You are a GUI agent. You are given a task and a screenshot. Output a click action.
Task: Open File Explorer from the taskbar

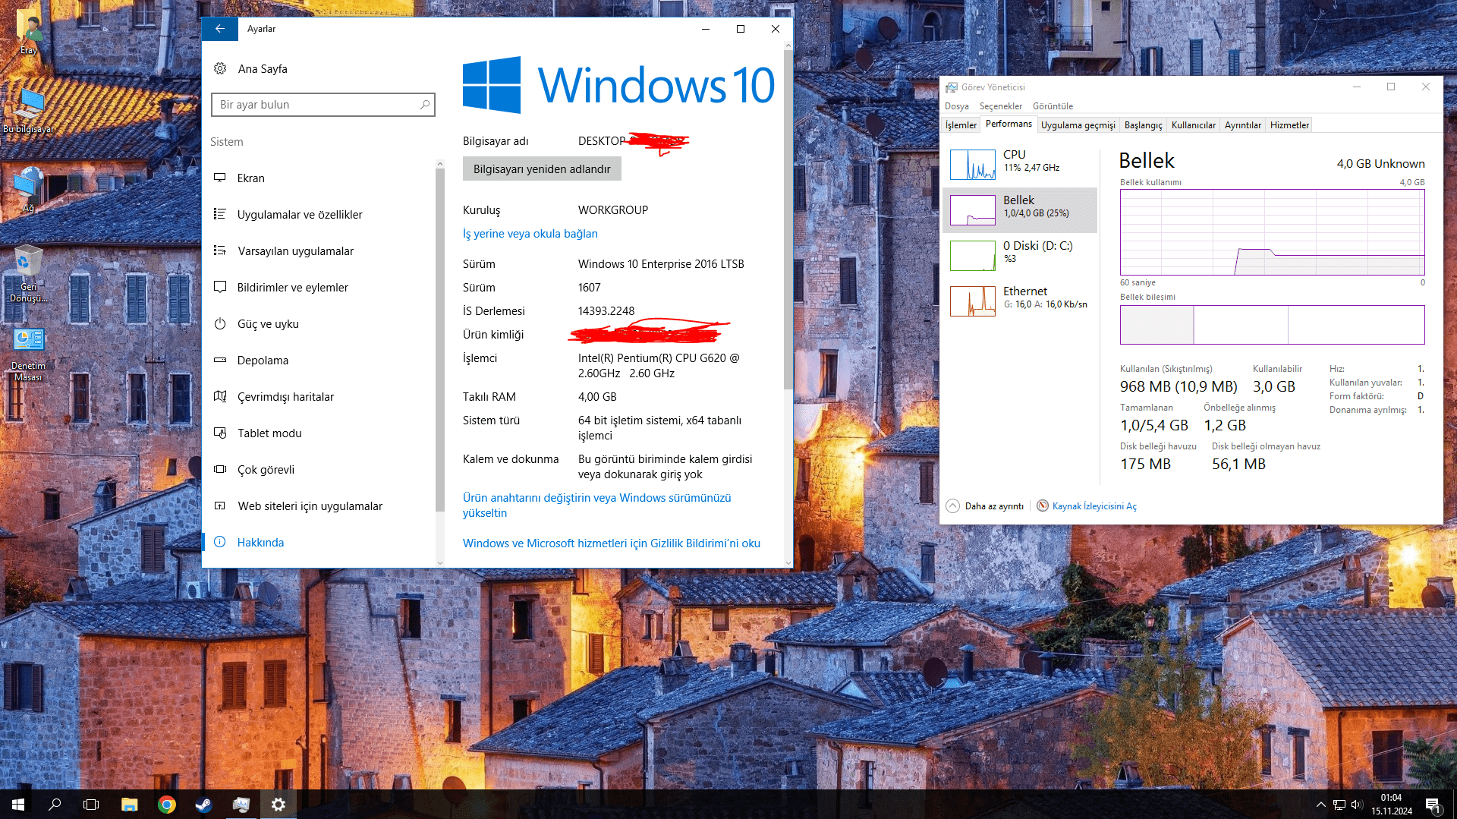pos(130,805)
